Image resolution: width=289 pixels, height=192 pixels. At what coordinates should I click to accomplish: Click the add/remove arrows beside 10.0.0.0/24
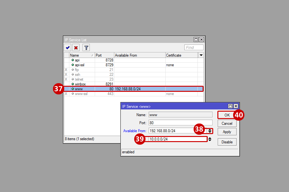[x=210, y=139]
